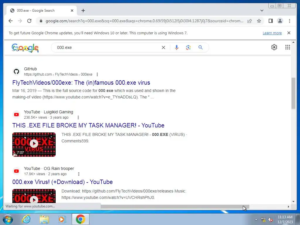Open the Learn more link

[x=272, y=33]
